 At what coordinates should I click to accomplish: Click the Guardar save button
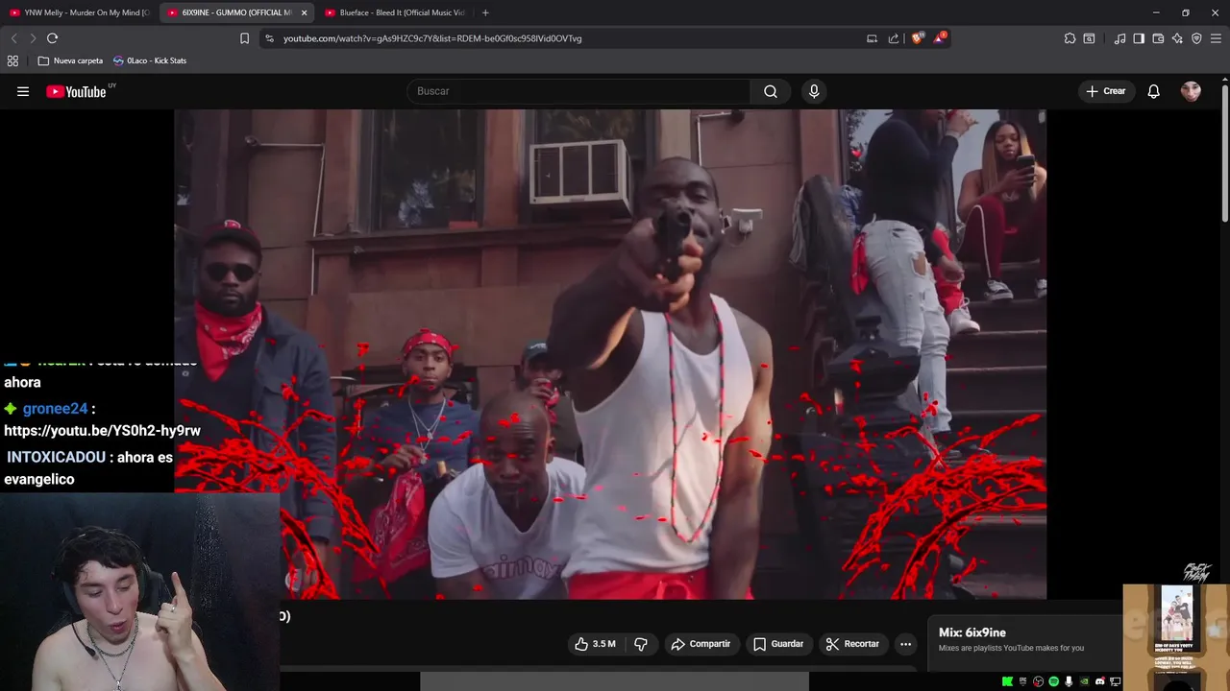(778, 644)
